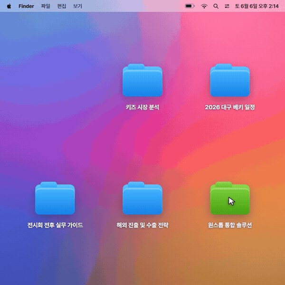Select the 2026 대구 베키 일정 folder icon
The width and height of the screenshot is (285, 285).
tap(230, 80)
